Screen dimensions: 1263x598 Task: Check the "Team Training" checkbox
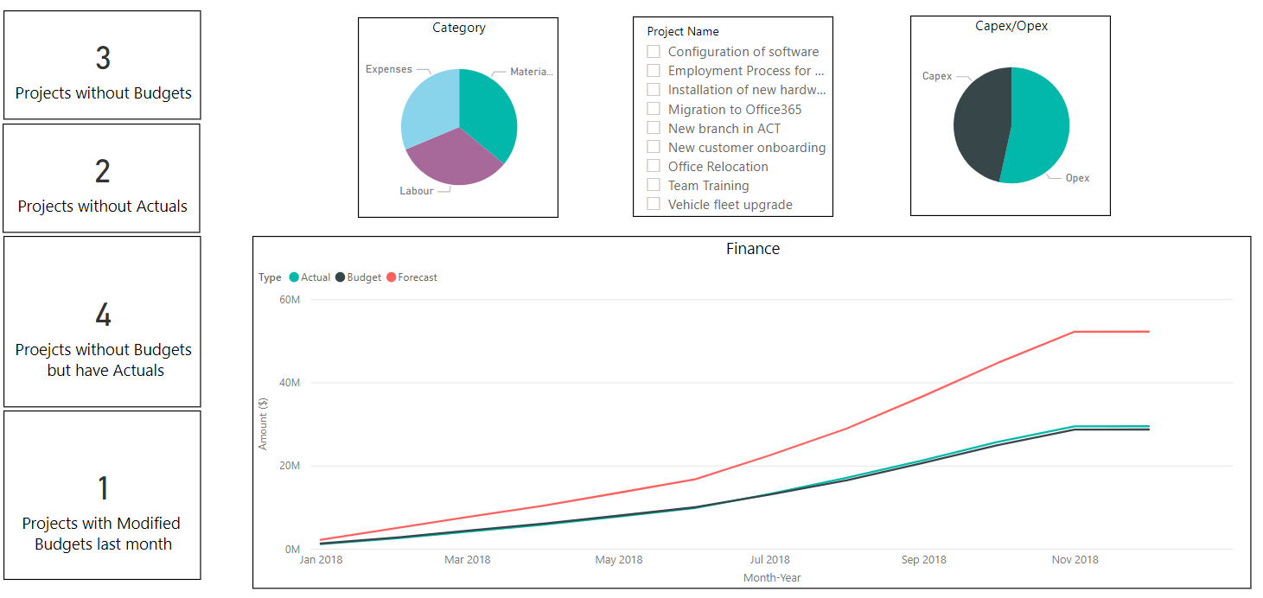click(654, 185)
